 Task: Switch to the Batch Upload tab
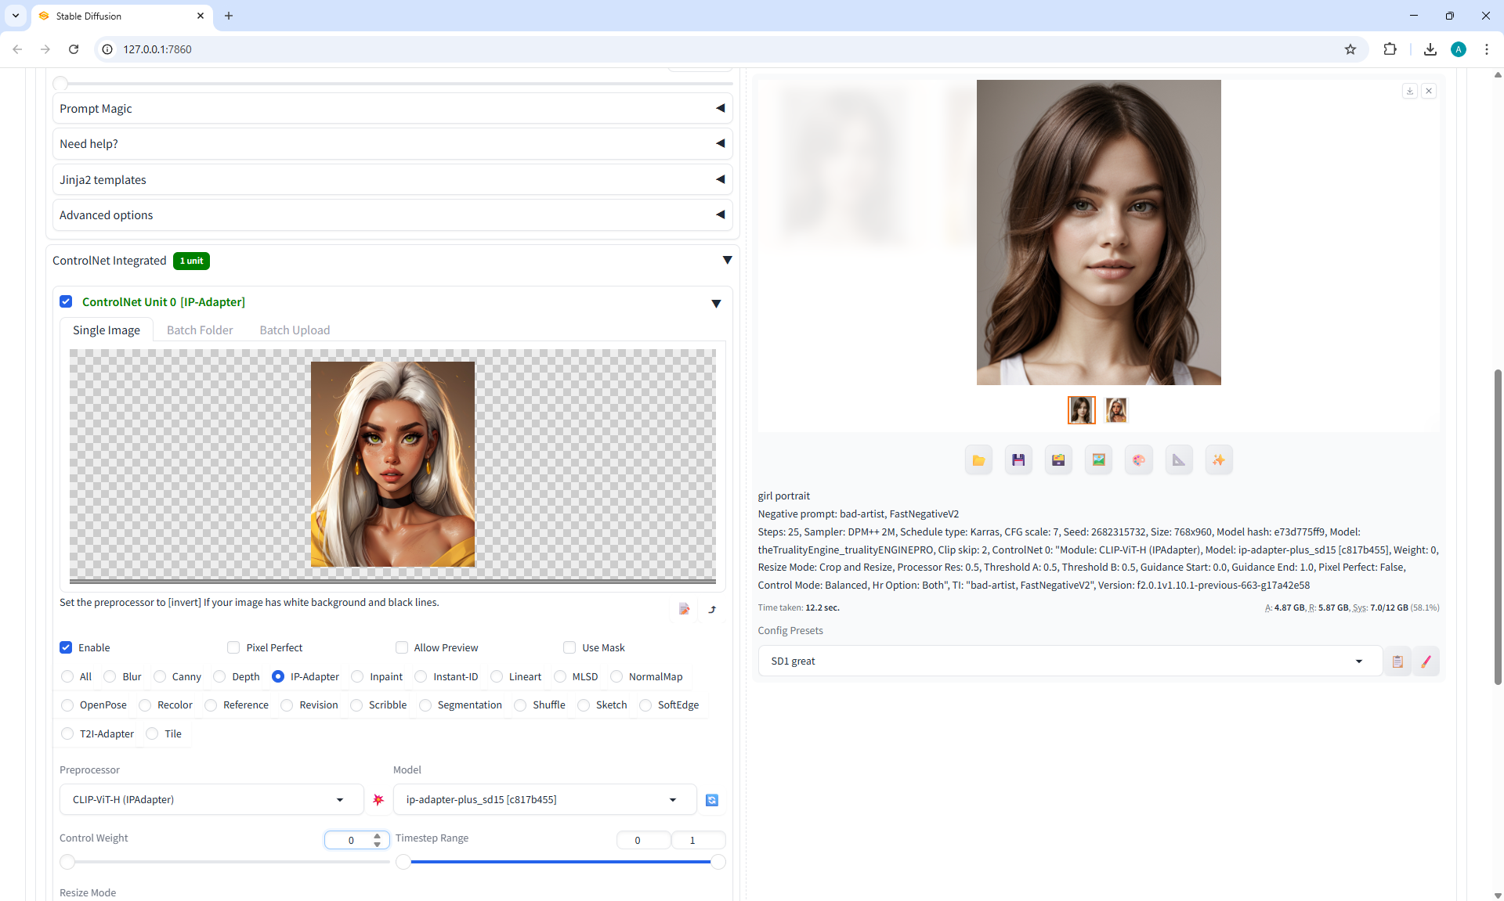pyautogui.click(x=295, y=330)
